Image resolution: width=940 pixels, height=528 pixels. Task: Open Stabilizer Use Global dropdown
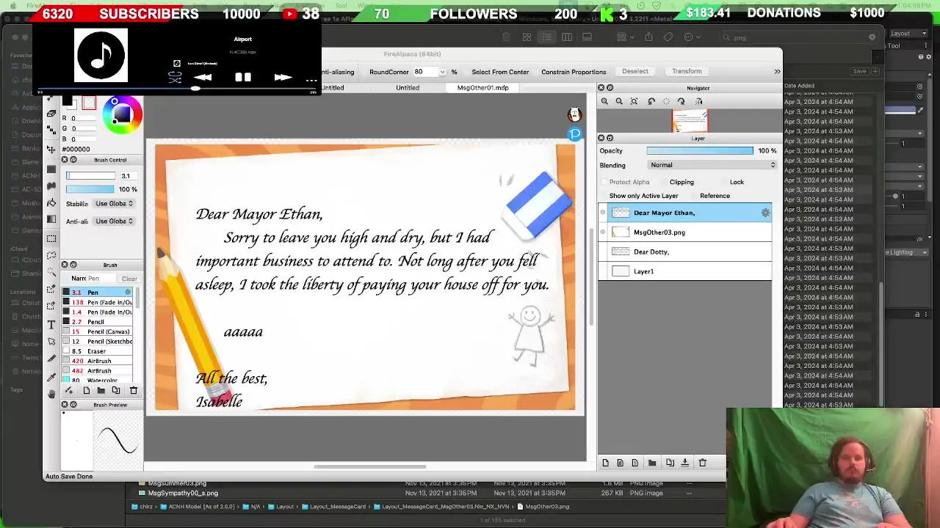115,203
